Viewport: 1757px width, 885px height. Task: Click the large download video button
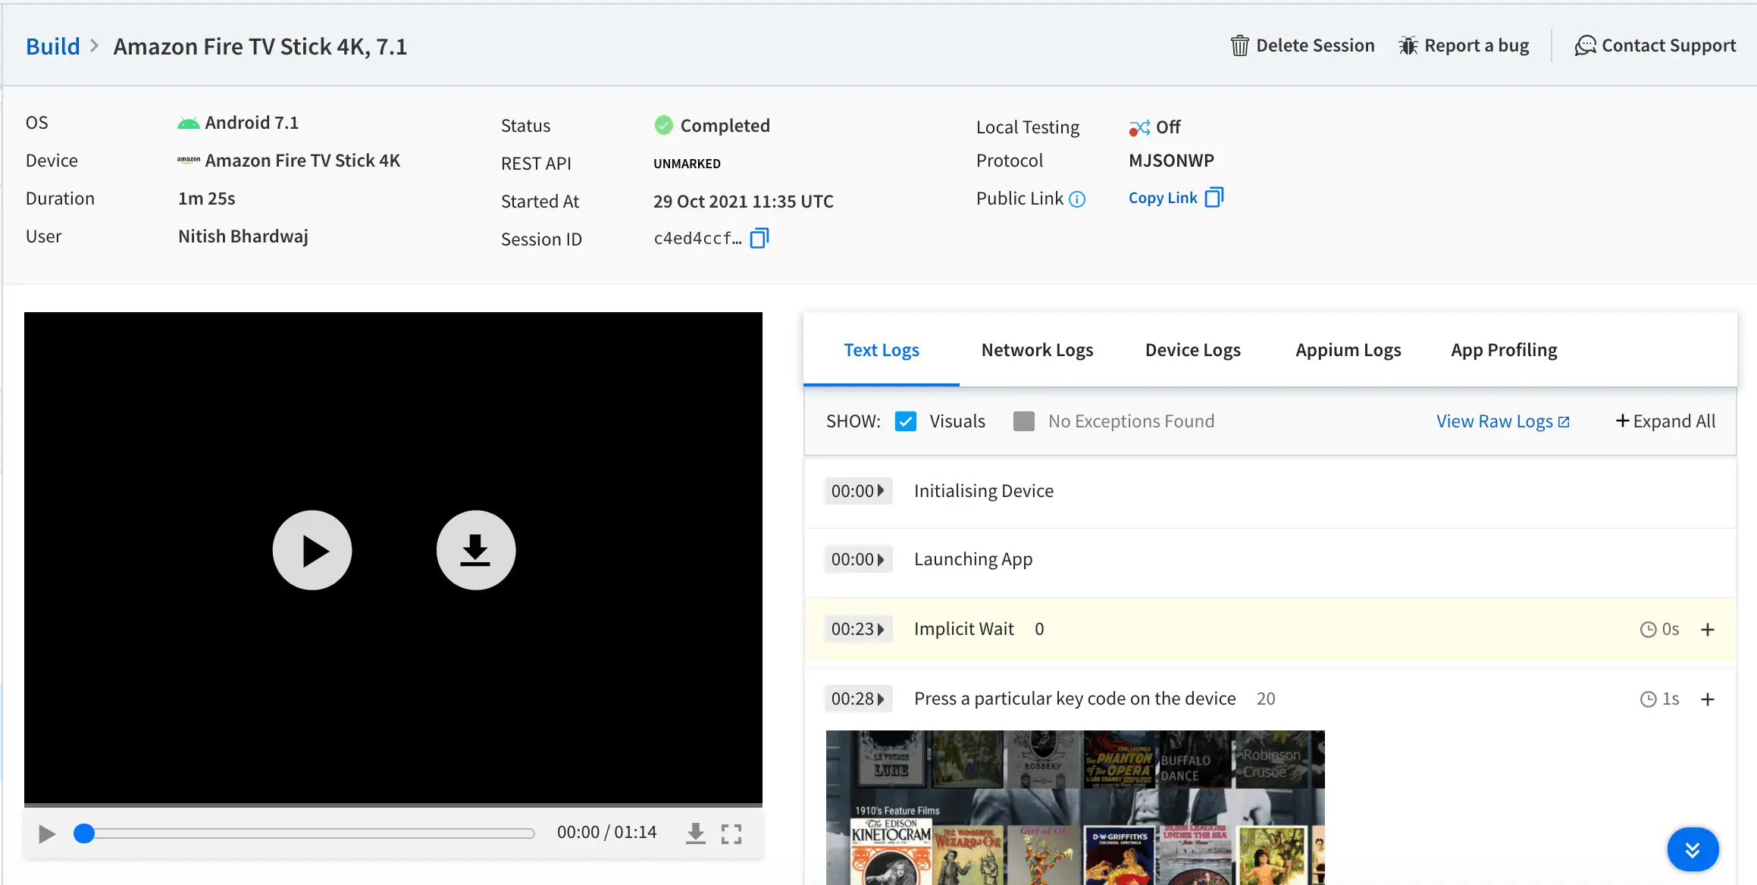475,550
